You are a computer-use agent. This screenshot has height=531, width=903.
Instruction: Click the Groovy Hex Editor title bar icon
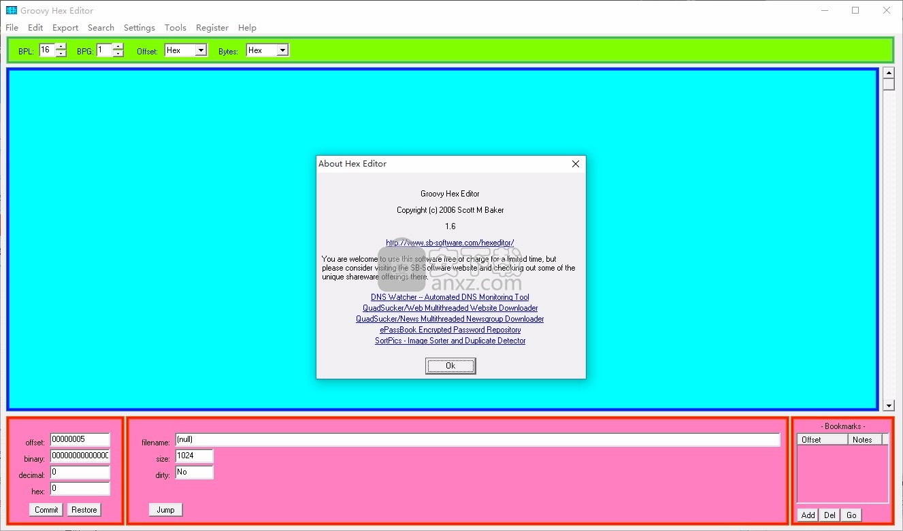click(x=11, y=10)
